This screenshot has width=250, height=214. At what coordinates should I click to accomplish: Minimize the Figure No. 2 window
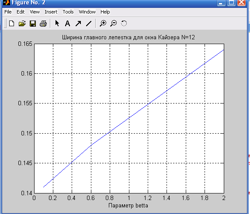pyautogui.click(x=221, y=3)
